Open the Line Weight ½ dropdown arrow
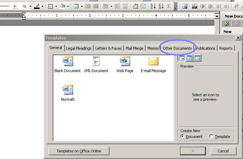Screen dimensions: 243x159 [30, 7]
